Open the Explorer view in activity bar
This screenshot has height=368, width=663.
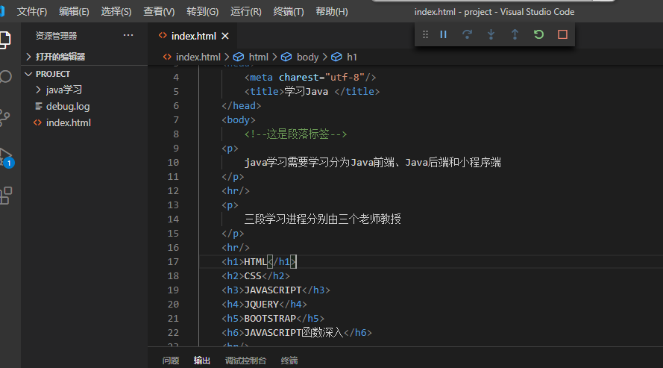5,40
